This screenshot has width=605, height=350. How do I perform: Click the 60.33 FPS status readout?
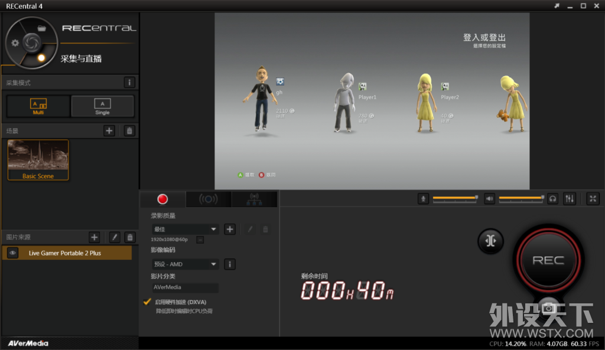pos(585,344)
